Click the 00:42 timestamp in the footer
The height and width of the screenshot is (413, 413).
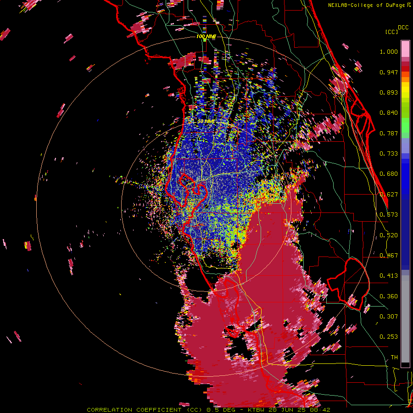(320, 410)
